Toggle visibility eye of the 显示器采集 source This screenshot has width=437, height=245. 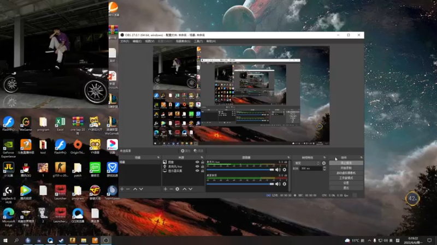(x=197, y=171)
